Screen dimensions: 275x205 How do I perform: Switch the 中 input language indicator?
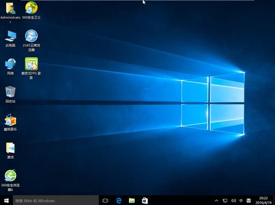241,201
